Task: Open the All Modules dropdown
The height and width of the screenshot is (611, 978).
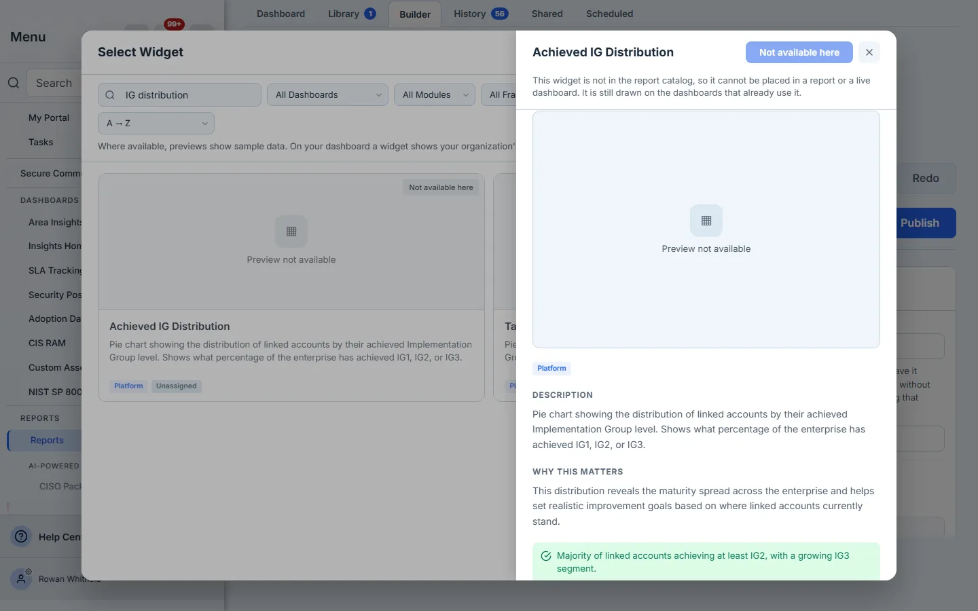Action: (435, 95)
